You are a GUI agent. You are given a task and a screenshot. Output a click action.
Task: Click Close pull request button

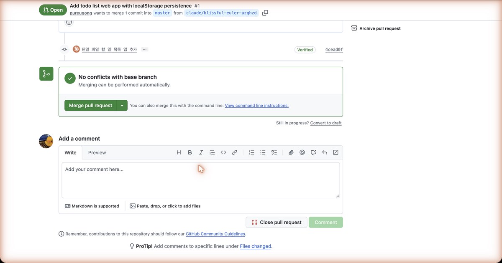point(277,223)
